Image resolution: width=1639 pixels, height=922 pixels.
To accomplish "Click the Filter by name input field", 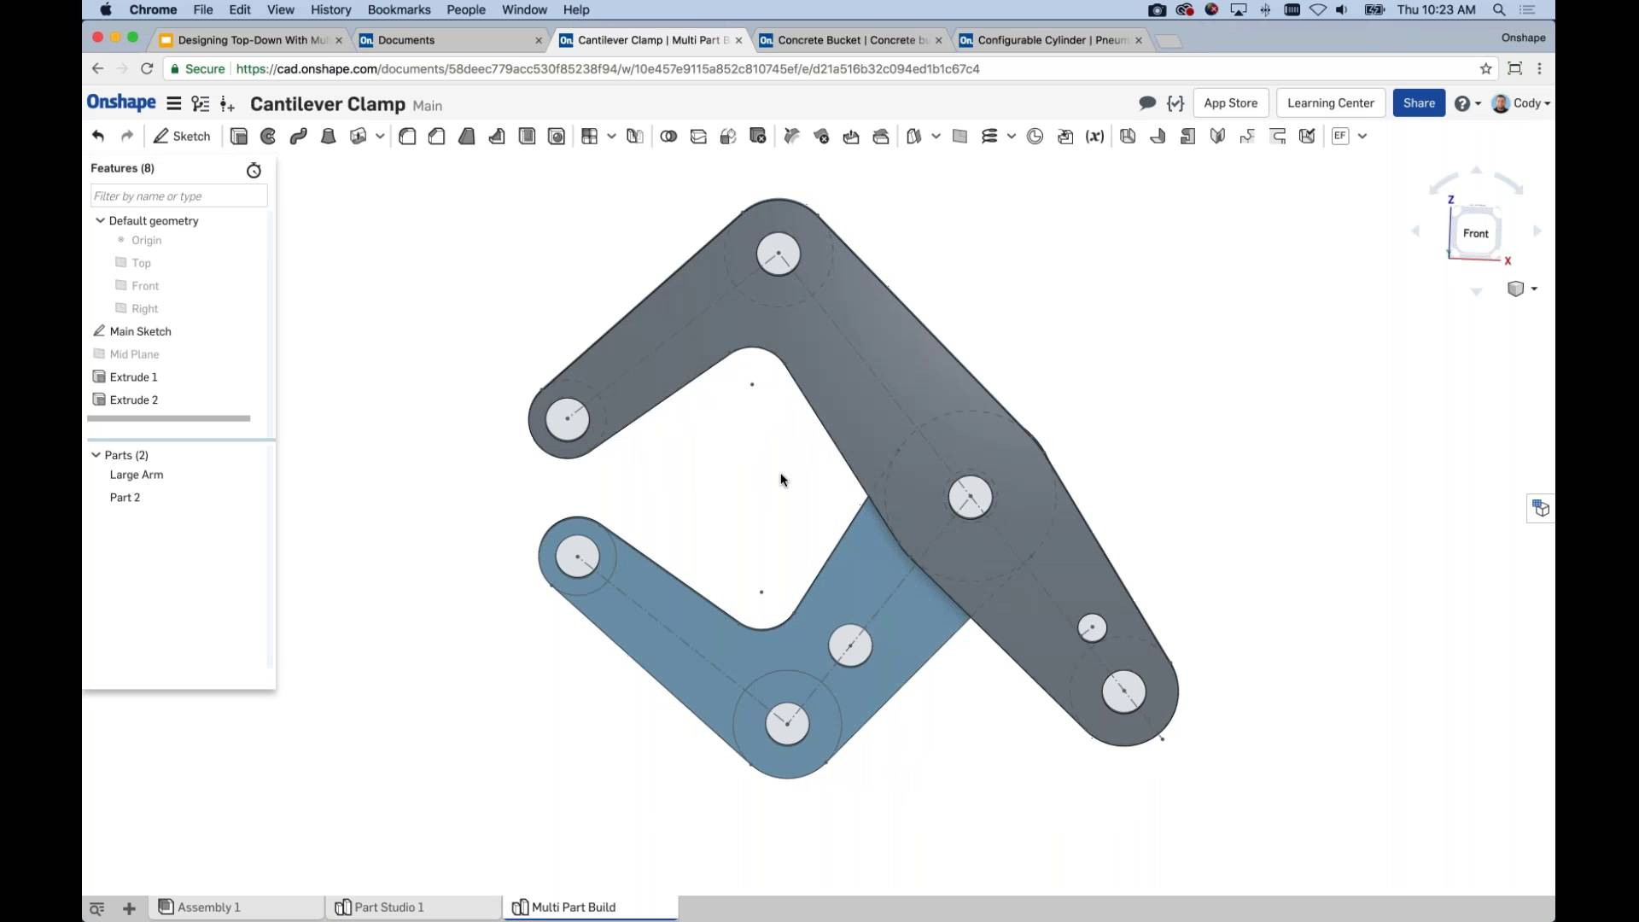I will [178, 196].
